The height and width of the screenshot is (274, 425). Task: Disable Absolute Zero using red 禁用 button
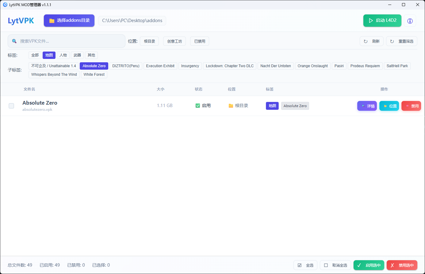pyautogui.click(x=411, y=106)
